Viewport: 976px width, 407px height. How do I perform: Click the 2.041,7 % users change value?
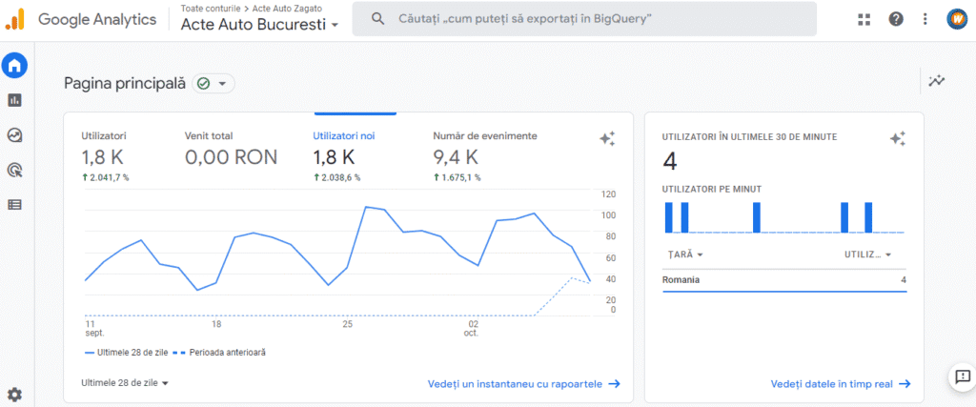point(105,177)
